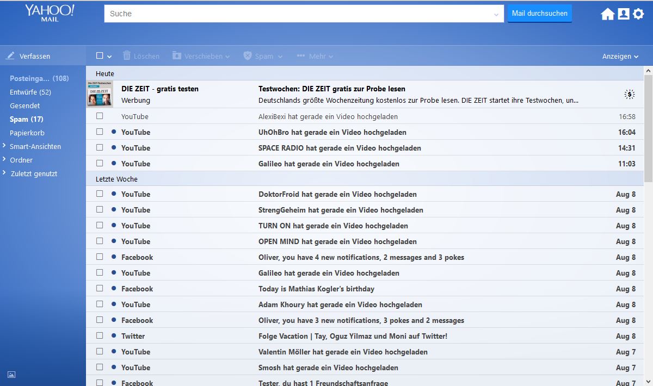Open the Papierkorb folder
The width and height of the screenshot is (653, 386).
pos(27,133)
